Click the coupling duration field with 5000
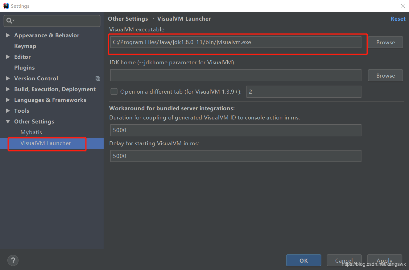 point(236,130)
